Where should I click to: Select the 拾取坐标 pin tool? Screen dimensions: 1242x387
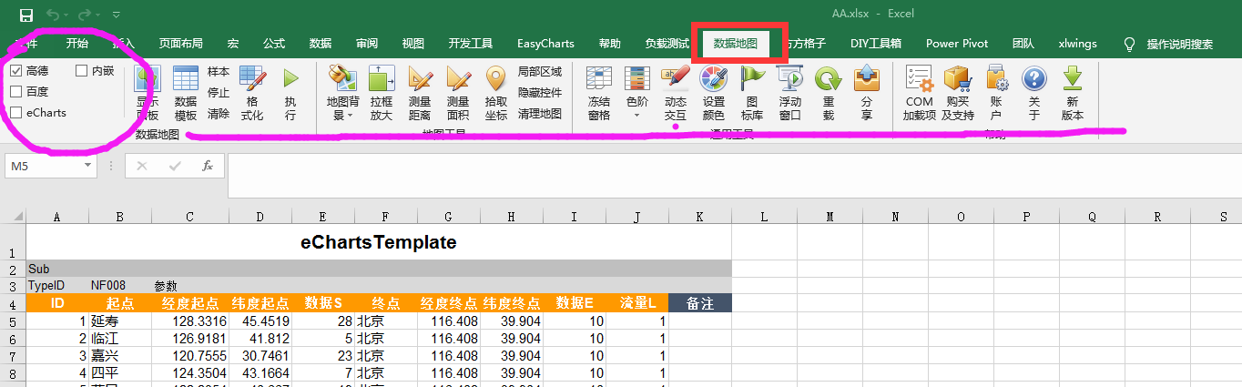[496, 93]
